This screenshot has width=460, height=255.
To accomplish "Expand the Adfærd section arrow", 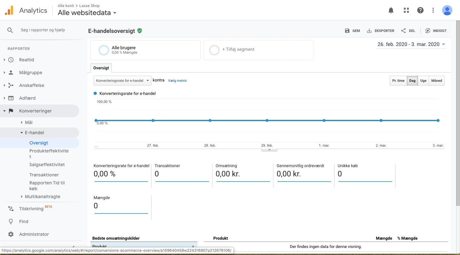I will tap(4, 98).
